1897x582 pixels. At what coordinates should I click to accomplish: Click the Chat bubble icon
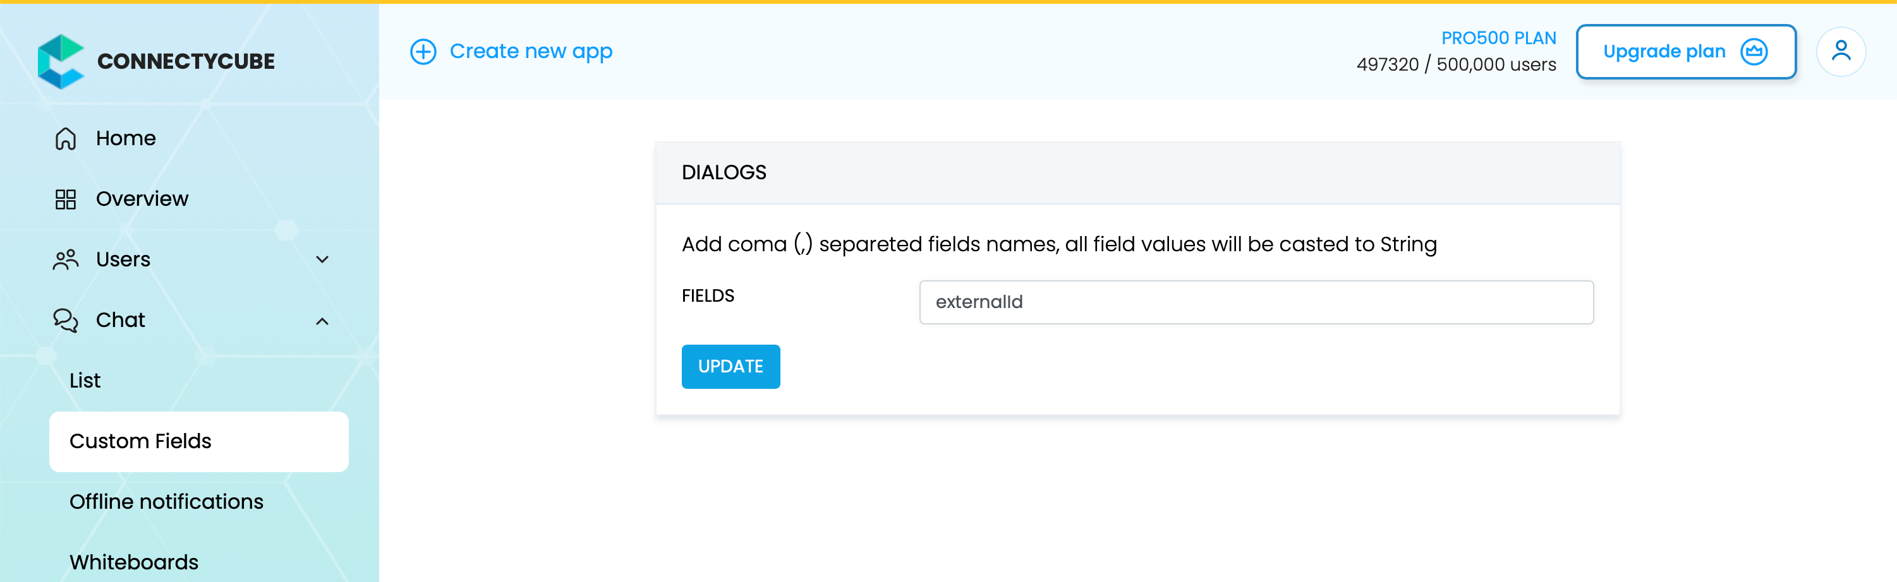[x=66, y=320]
